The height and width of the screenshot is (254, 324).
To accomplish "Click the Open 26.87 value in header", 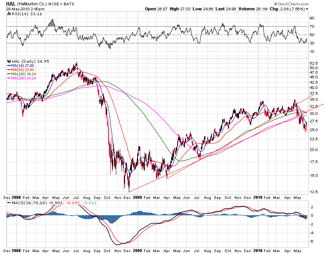I will pyautogui.click(x=156, y=9).
